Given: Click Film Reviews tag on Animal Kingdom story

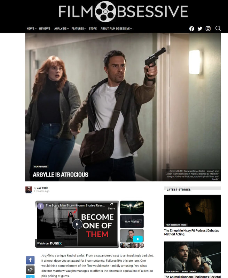Looking at the screenshot, I should (x=172, y=271).
